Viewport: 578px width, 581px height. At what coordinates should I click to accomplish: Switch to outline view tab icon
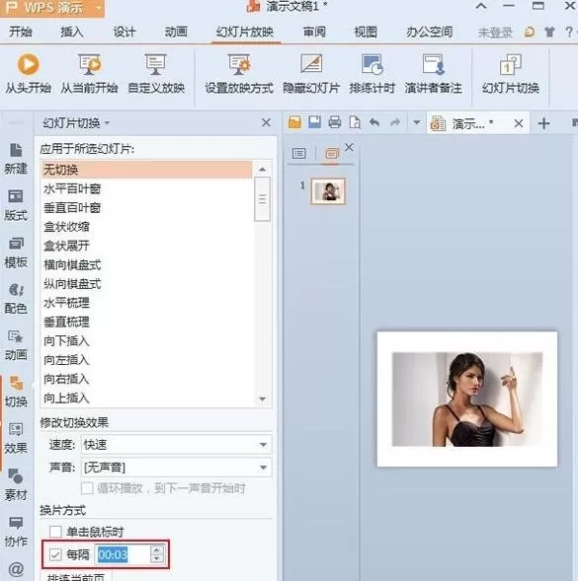pyautogui.click(x=298, y=153)
